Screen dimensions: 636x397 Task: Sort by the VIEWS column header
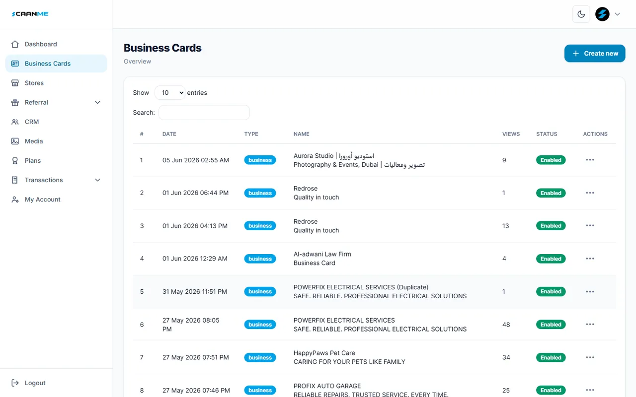[x=511, y=134]
